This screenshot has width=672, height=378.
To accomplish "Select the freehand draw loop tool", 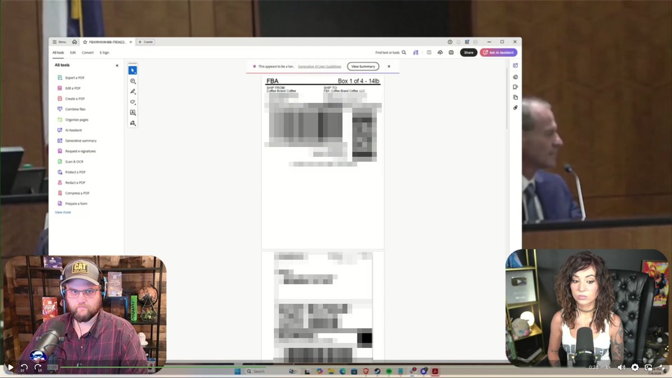I will coord(133,102).
